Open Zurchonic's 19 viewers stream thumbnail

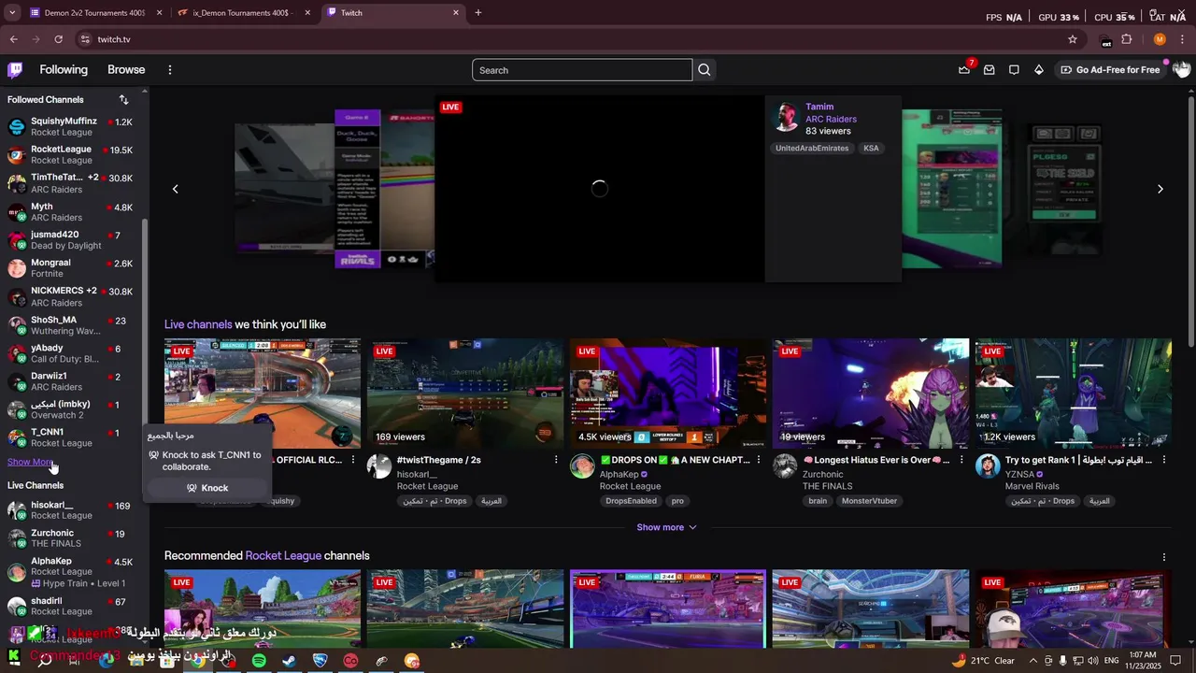pos(871,394)
